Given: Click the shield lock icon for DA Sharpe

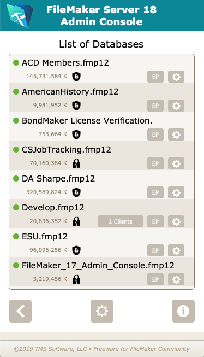Looking at the screenshot, I should pyautogui.click(x=76, y=192).
